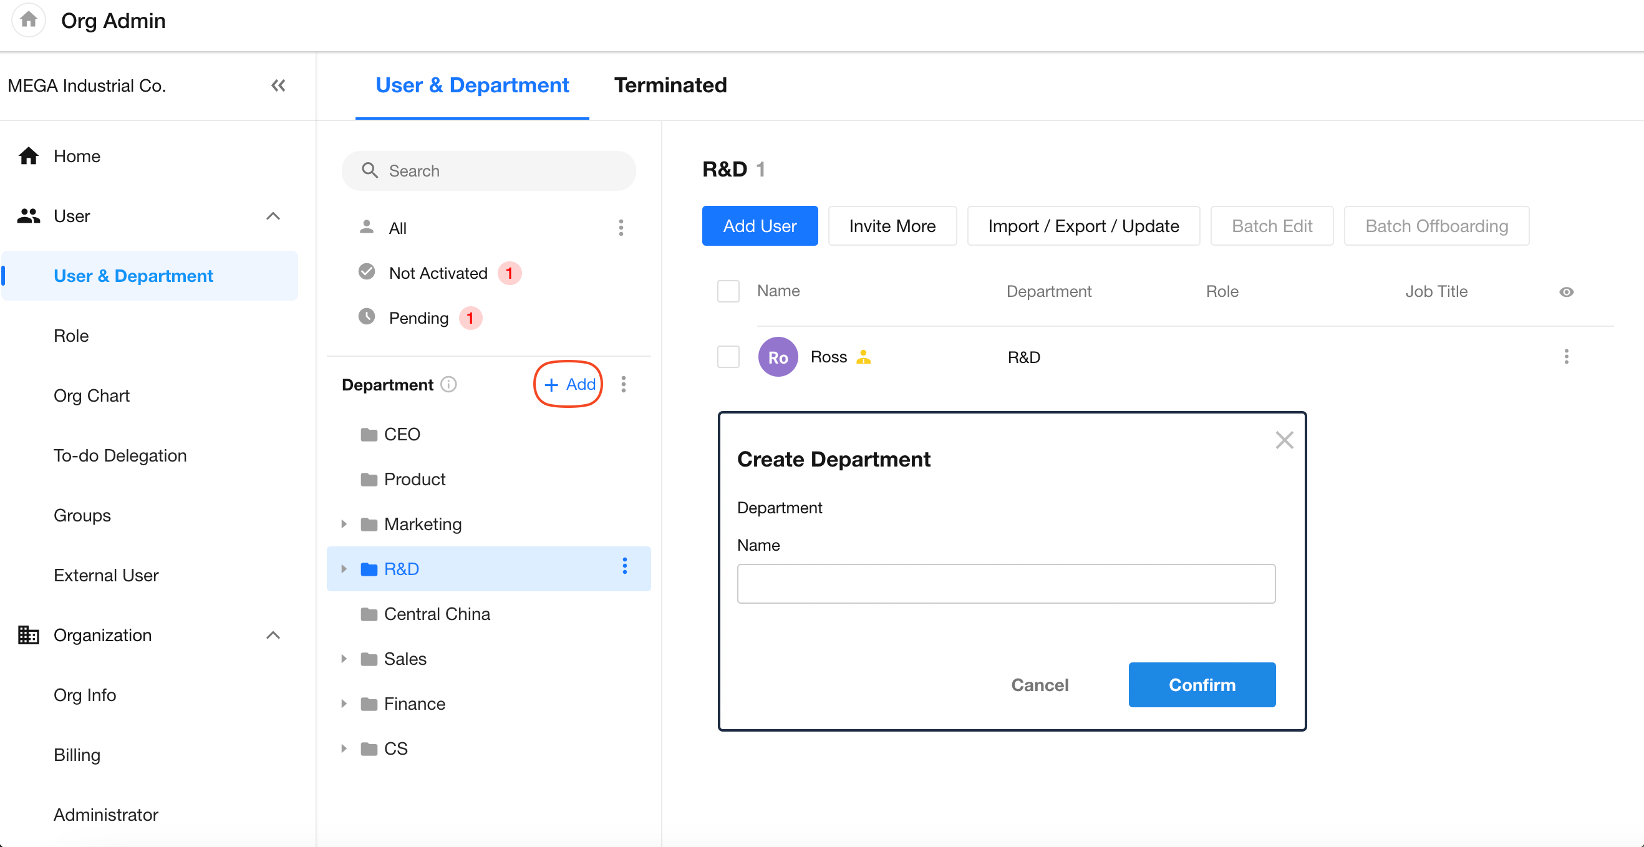Collapse the sidebar with double-chevron icon
Image resolution: width=1644 pixels, height=847 pixels.
278,85
